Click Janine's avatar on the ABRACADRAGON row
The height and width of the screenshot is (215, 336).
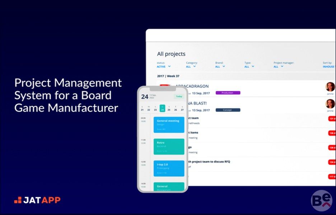tap(330, 87)
